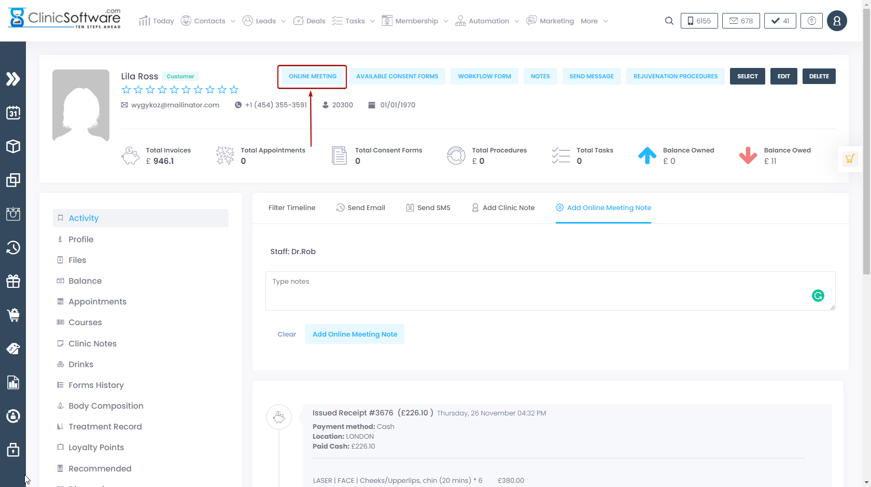
Task: Open the user profile avatar icon
Action: tap(837, 21)
